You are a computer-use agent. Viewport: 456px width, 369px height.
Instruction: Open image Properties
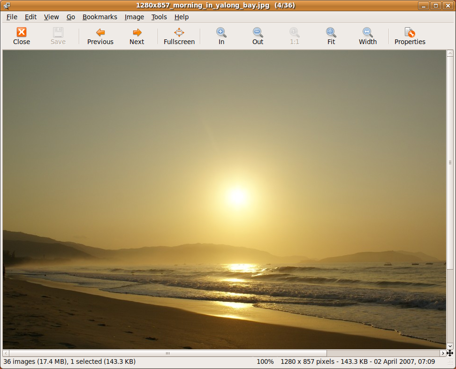[x=410, y=36]
